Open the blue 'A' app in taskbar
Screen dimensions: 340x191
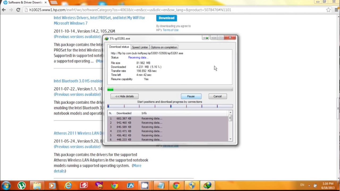[x=130, y=185]
